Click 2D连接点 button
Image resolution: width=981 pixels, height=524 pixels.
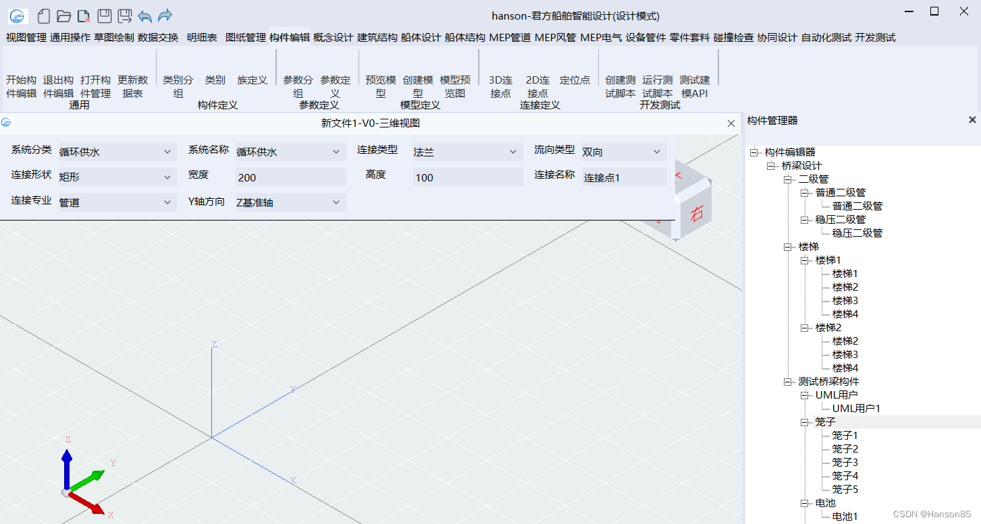(x=538, y=86)
